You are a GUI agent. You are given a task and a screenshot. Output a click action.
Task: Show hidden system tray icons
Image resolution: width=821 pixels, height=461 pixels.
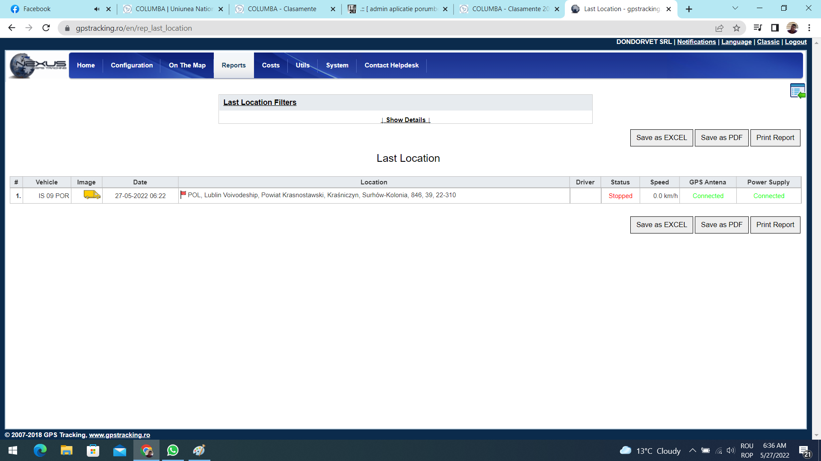(x=692, y=451)
